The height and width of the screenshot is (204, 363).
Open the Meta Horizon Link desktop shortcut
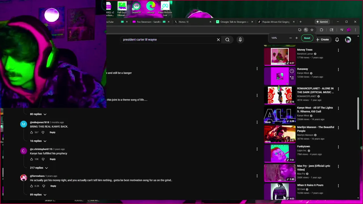[x=165, y=9]
